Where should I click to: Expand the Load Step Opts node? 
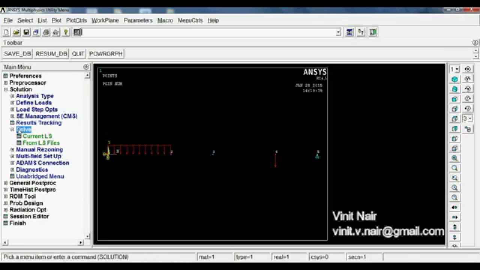[12, 109]
